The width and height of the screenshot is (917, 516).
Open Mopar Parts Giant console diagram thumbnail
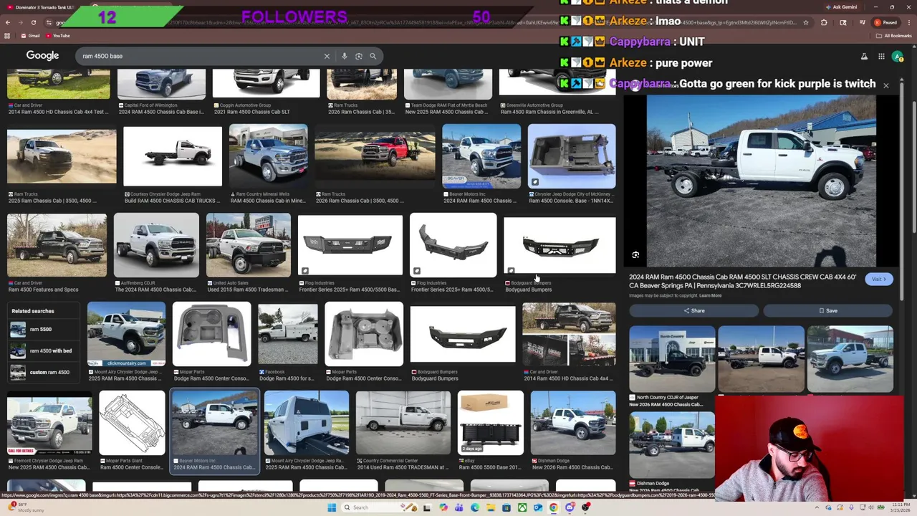(132, 423)
